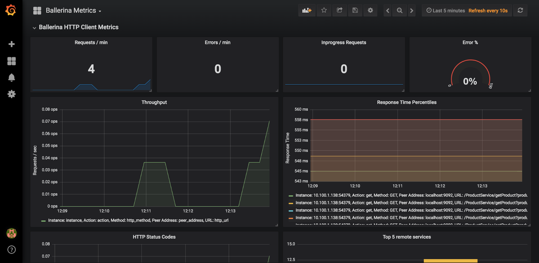Image resolution: width=539 pixels, height=263 pixels.
Task: Zoom out the time range
Action: [x=400, y=11]
